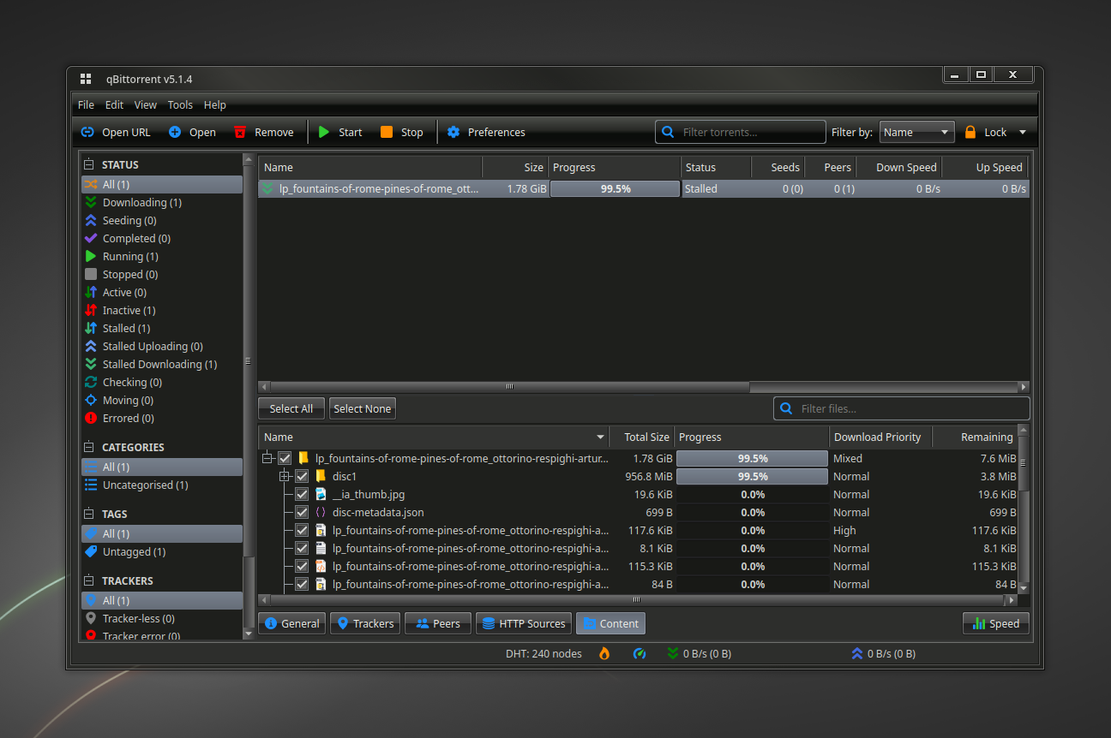Viewport: 1111px width, 738px height.
Task: Open Preferences via the gear icon
Action: 453,132
